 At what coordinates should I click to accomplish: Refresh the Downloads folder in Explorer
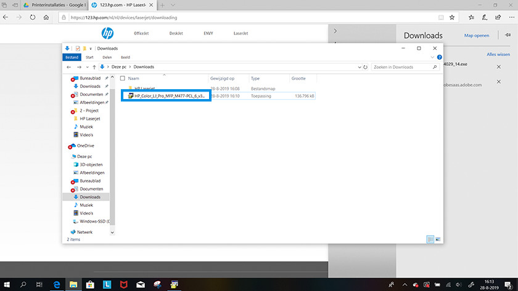click(x=365, y=67)
